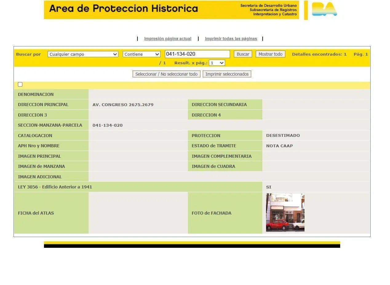This screenshot has width=390, height=285.
Task: Click the APH Nro y NOMBRE label
Action: coord(39,146)
